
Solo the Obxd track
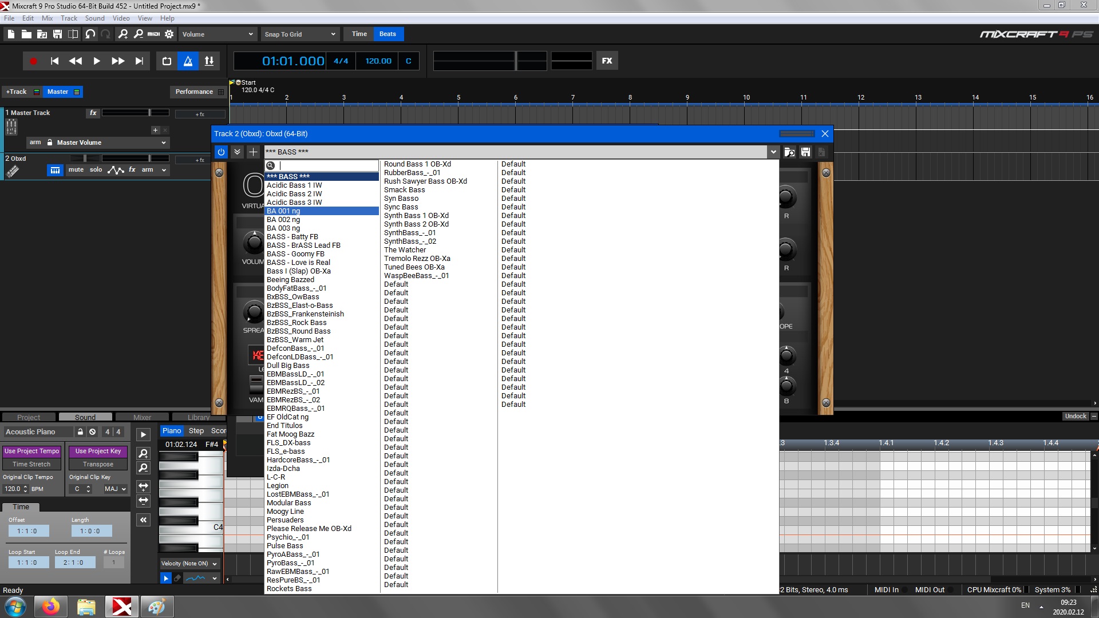96,170
